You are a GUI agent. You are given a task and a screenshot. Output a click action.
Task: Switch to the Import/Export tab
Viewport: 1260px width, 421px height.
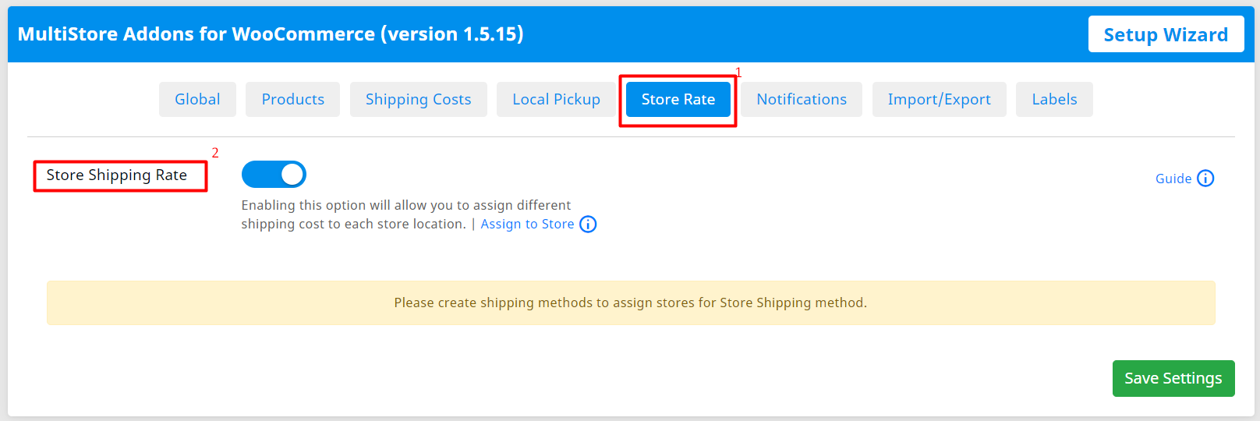coord(939,99)
